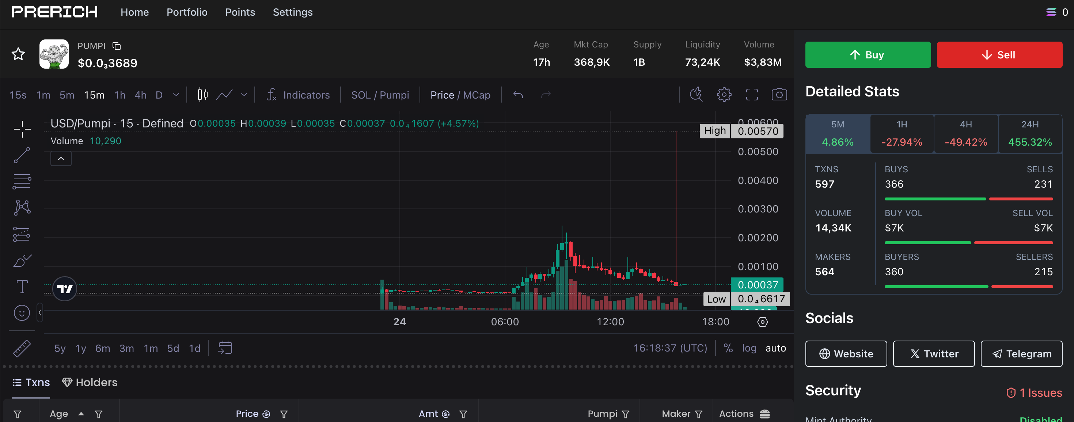Open the go-to-date calendar

pos(225,348)
